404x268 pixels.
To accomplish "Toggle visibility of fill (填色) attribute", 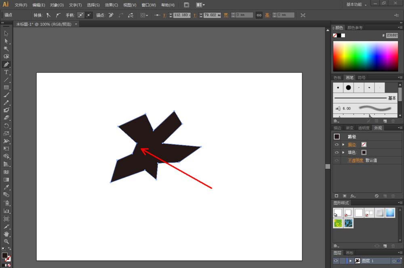I will [x=337, y=153].
